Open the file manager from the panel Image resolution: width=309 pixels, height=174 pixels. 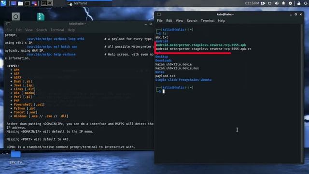20,3
